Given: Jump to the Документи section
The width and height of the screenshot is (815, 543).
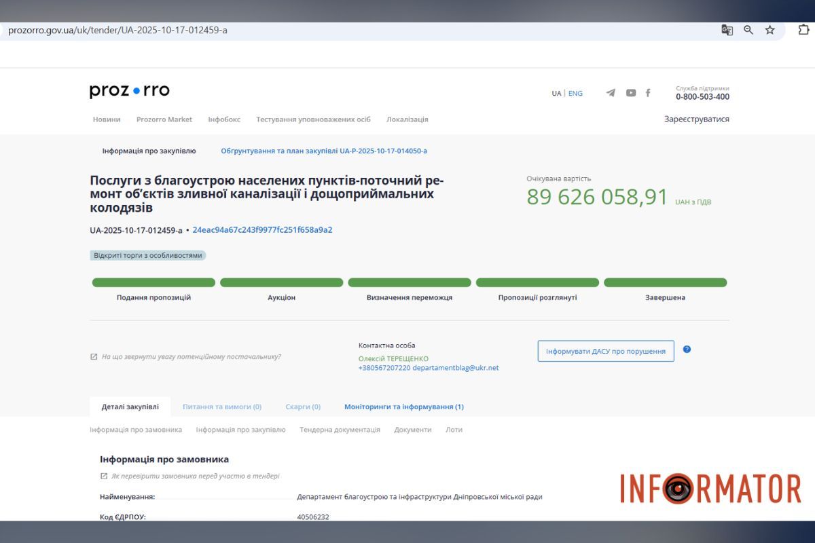Looking at the screenshot, I should [412, 430].
